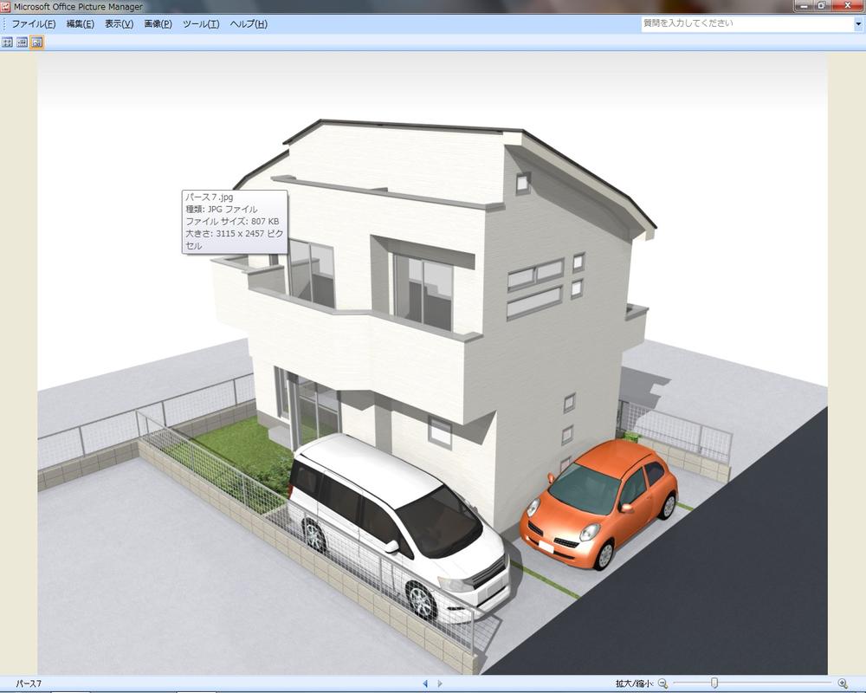Click the zoom out magnifier icon
Image resolution: width=866 pixels, height=693 pixels.
click(663, 682)
